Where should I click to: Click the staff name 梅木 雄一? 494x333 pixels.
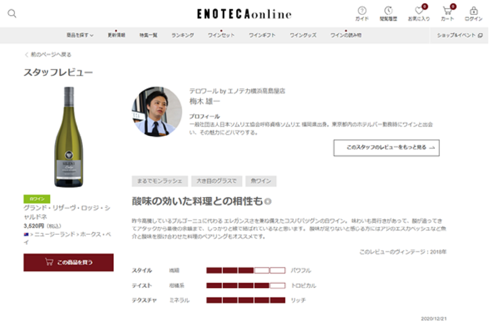(205, 101)
